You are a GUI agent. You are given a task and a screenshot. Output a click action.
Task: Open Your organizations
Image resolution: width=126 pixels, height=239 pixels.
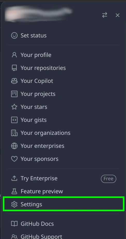pos(45,133)
